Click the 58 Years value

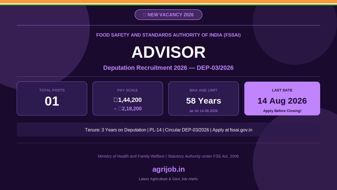(204, 101)
